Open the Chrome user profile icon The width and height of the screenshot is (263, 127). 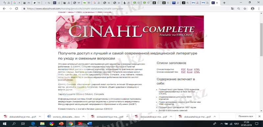(x=252, y=9)
